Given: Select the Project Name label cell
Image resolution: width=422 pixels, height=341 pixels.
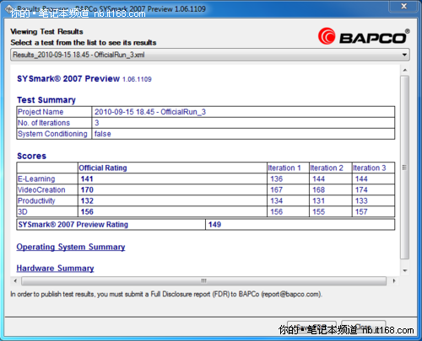Looking at the screenshot, I should (x=54, y=112).
